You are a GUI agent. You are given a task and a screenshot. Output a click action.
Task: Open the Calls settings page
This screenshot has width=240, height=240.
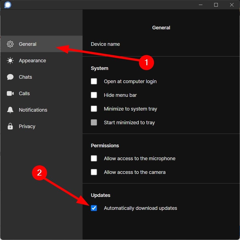click(x=41, y=93)
